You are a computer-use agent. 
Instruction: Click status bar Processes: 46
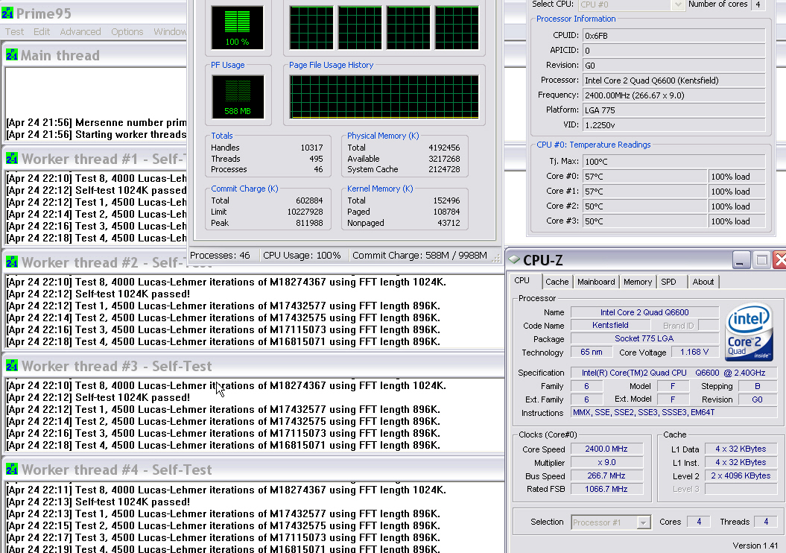tap(220, 255)
